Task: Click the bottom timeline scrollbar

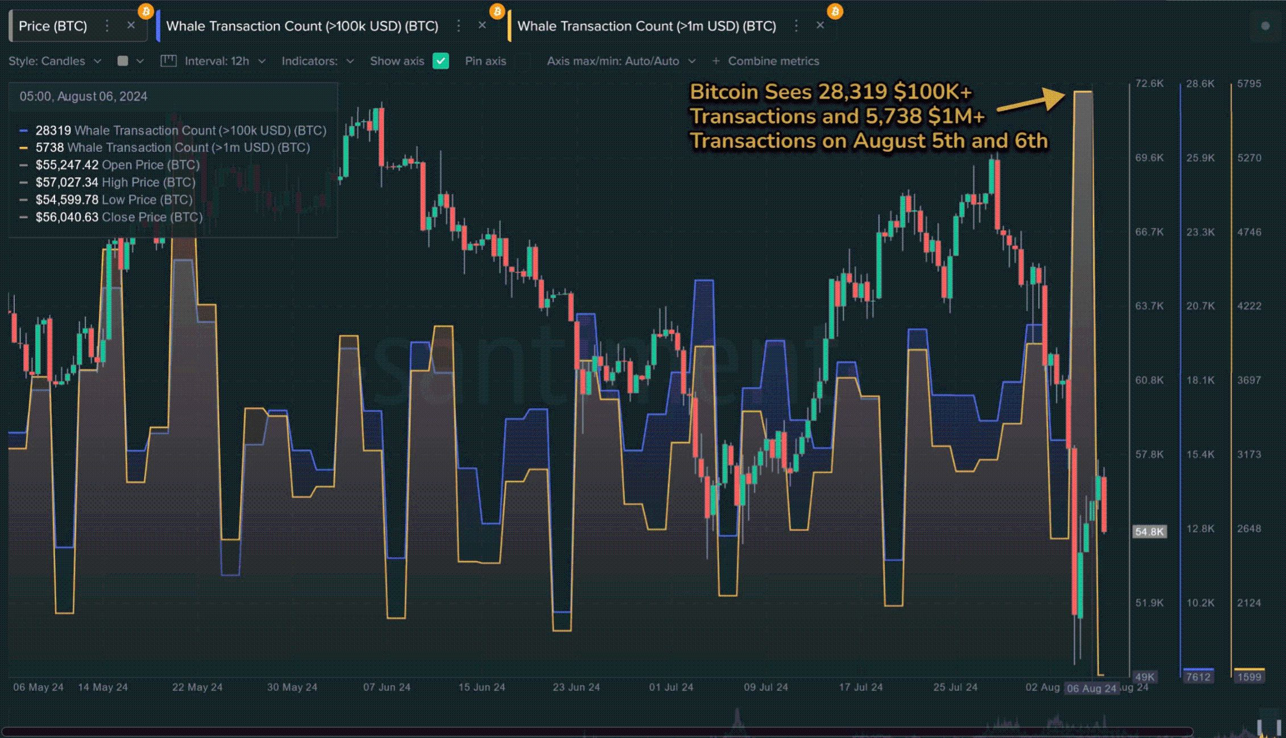Action: 597,732
